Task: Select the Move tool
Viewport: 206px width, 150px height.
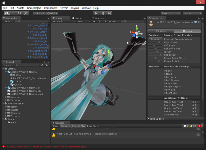Action: [13, 13]
